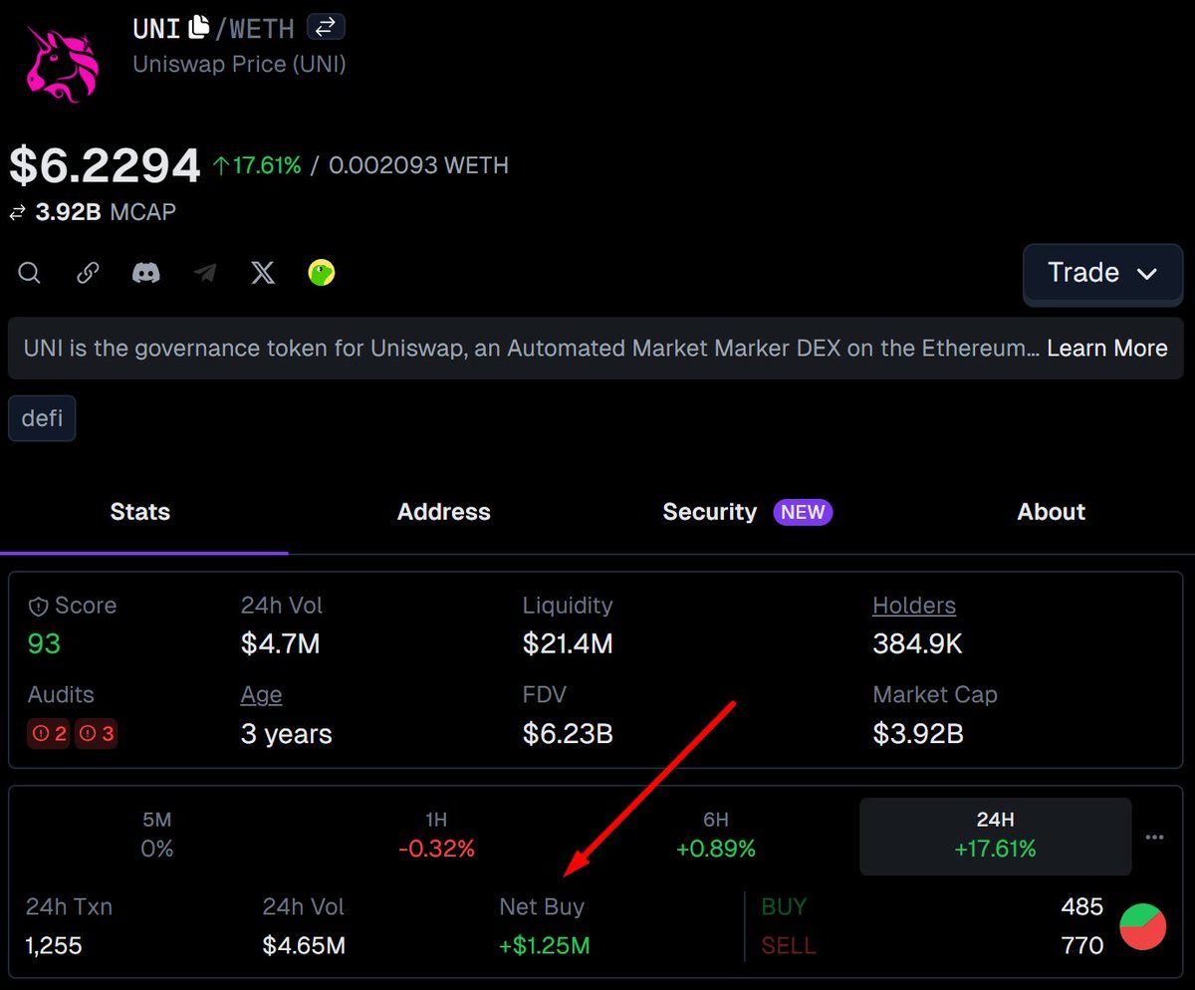Open the Discord icon link
The height and width of the screenshot is (990, 1195).
[x=146, y=273]
